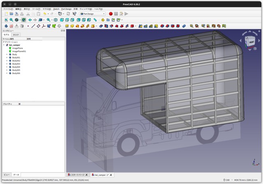The image size is (263, 184).
Task: Click the red macro record button
Action: 111,14
